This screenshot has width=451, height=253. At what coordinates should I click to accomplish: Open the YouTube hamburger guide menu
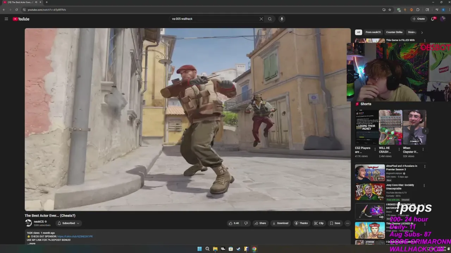(6, 19)
